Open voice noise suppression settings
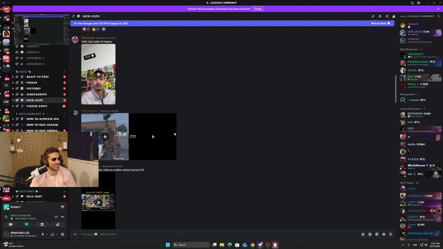 click(x=56, y=217)
